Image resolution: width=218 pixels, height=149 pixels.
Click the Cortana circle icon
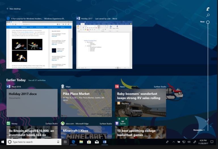click(x=10, y=142)
